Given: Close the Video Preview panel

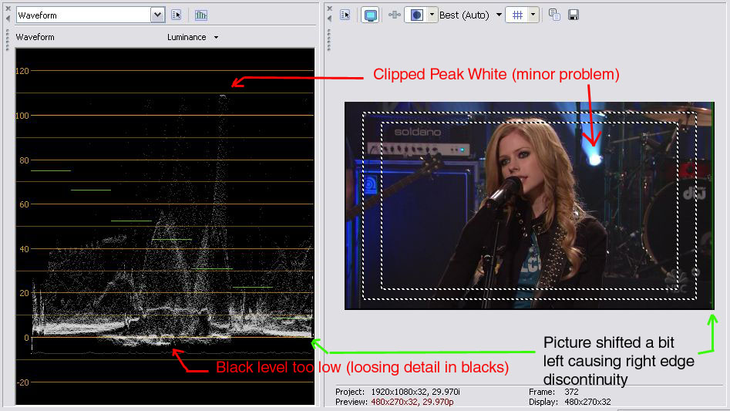Looking at the screenshot, I should (x=330, y=8).
